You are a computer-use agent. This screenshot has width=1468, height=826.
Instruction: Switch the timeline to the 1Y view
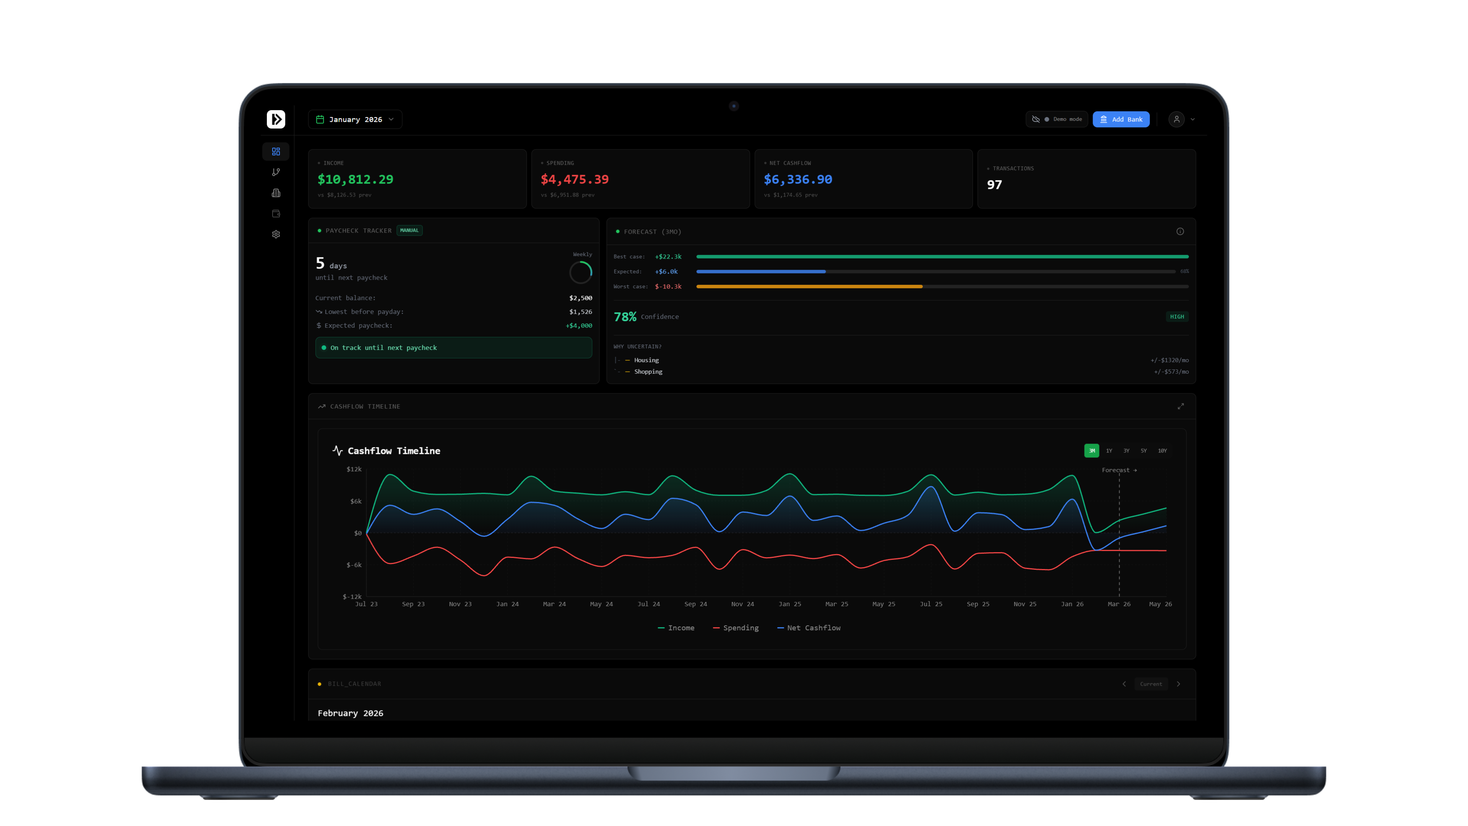click(1108, 450)
